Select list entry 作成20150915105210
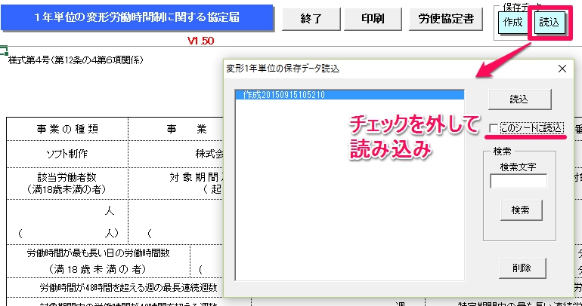 [x=350, y=95]
